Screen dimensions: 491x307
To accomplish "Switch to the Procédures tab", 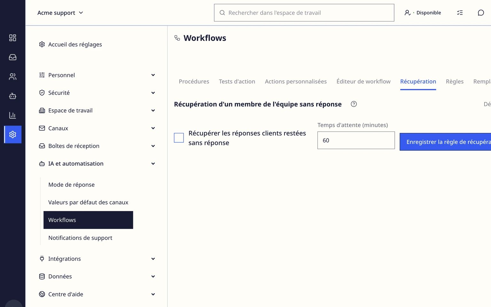I will 194,82.
